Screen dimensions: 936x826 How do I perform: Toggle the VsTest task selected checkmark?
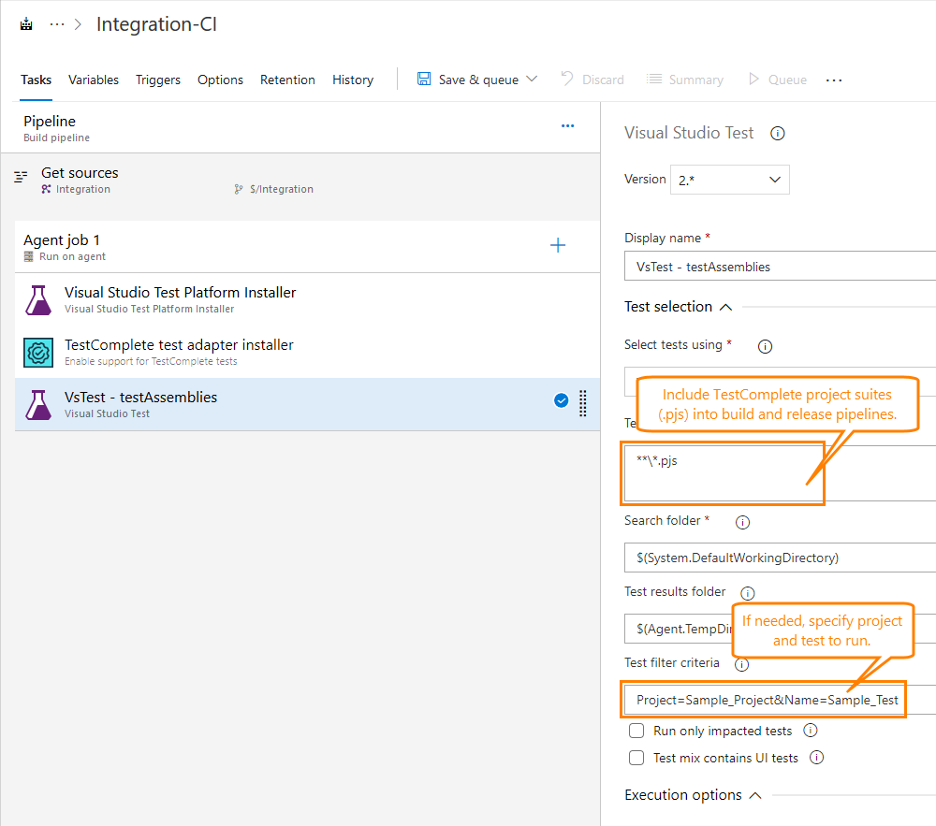[x=562, y=401]
